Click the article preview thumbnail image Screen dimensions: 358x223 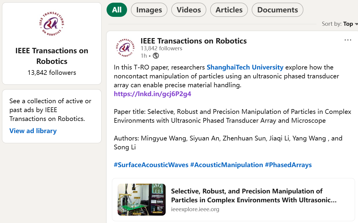(x=142, y=200)
